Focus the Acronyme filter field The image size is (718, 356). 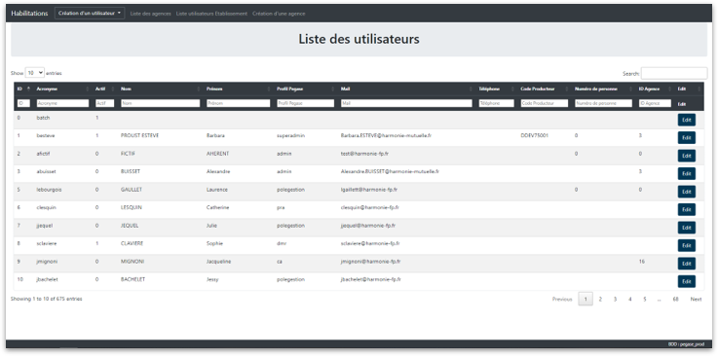point(62,104)
